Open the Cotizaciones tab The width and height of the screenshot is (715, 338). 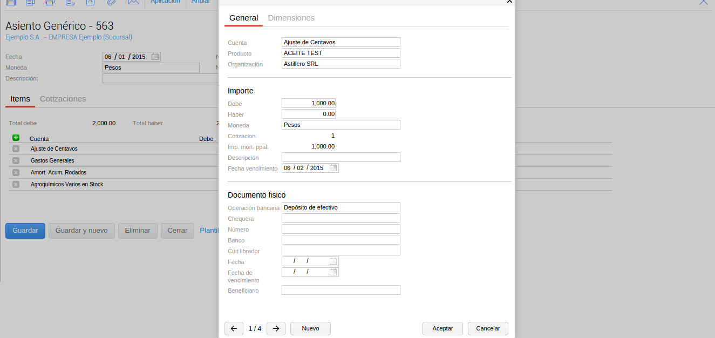[63, 99]
